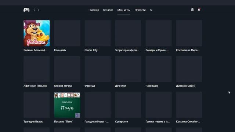Click the Фазенда game tile
The height and width of the screenshot is (132, 235).
[x=98, y=69]
